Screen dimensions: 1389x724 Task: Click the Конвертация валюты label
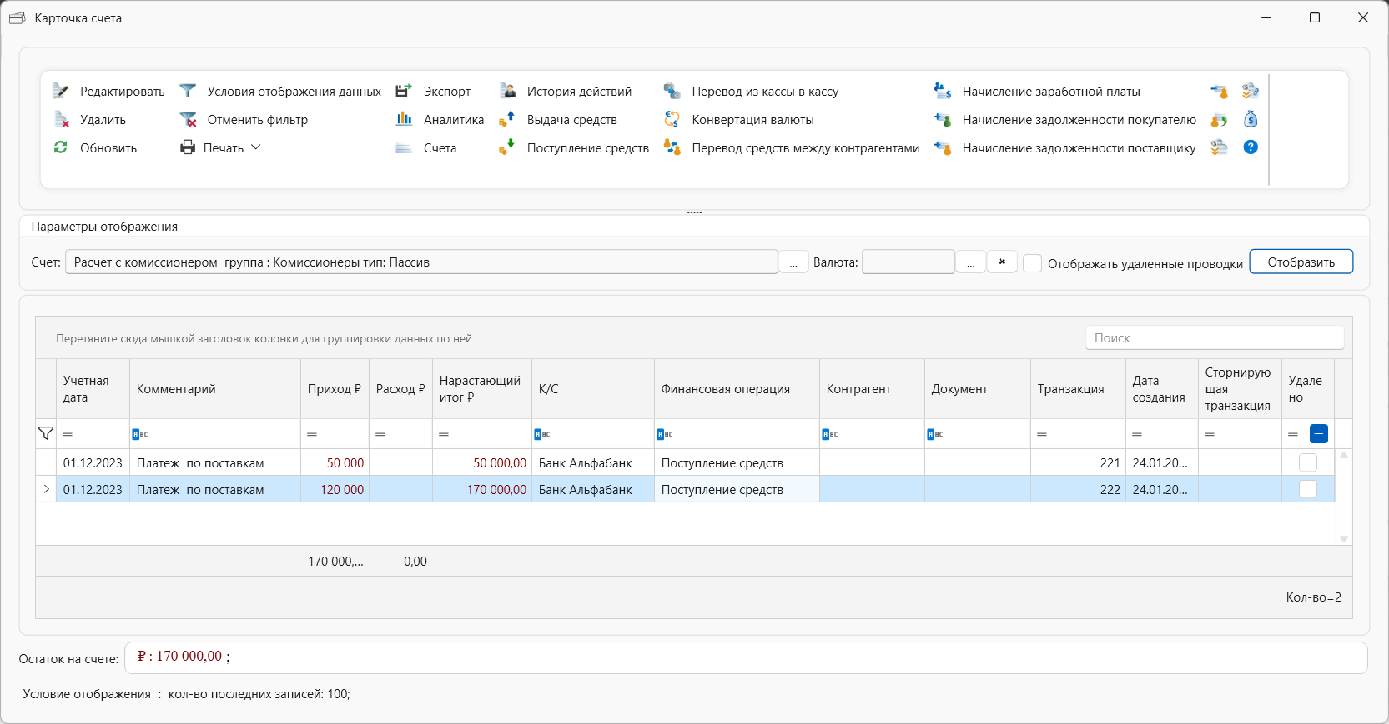752,120
